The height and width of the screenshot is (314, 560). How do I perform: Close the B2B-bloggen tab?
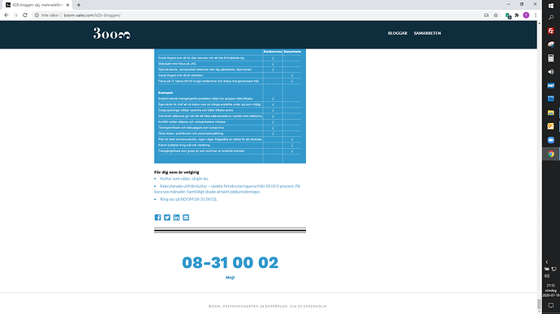pyautogui.click(x=67, y=5)
